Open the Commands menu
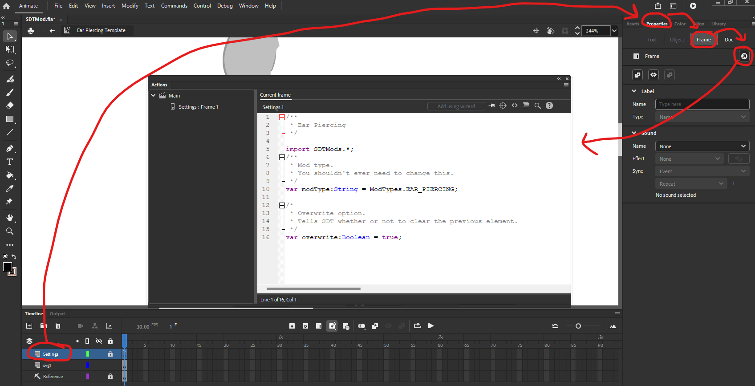Viewport: 755px width, 386px height. pos(174,6)
